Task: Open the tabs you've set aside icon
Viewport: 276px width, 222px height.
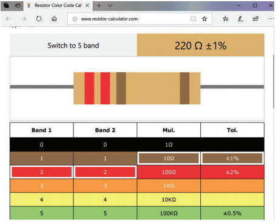Action: tap(6, 5)
